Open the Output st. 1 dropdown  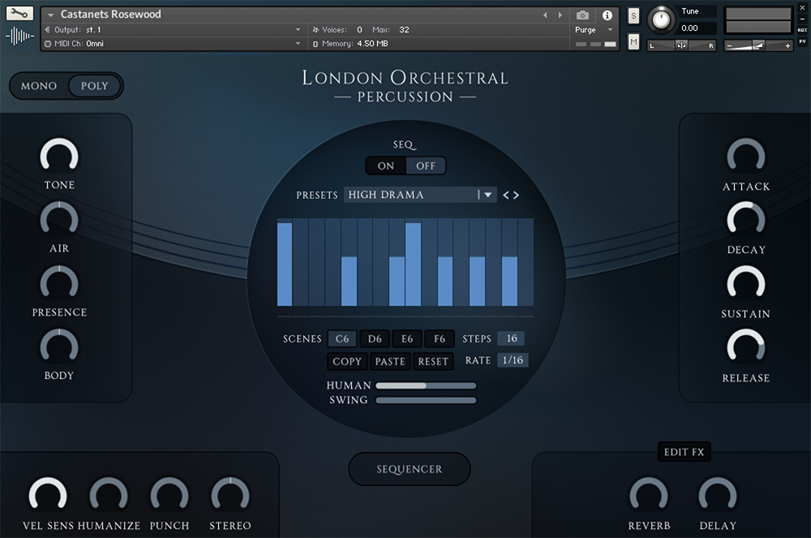(173, 30)
